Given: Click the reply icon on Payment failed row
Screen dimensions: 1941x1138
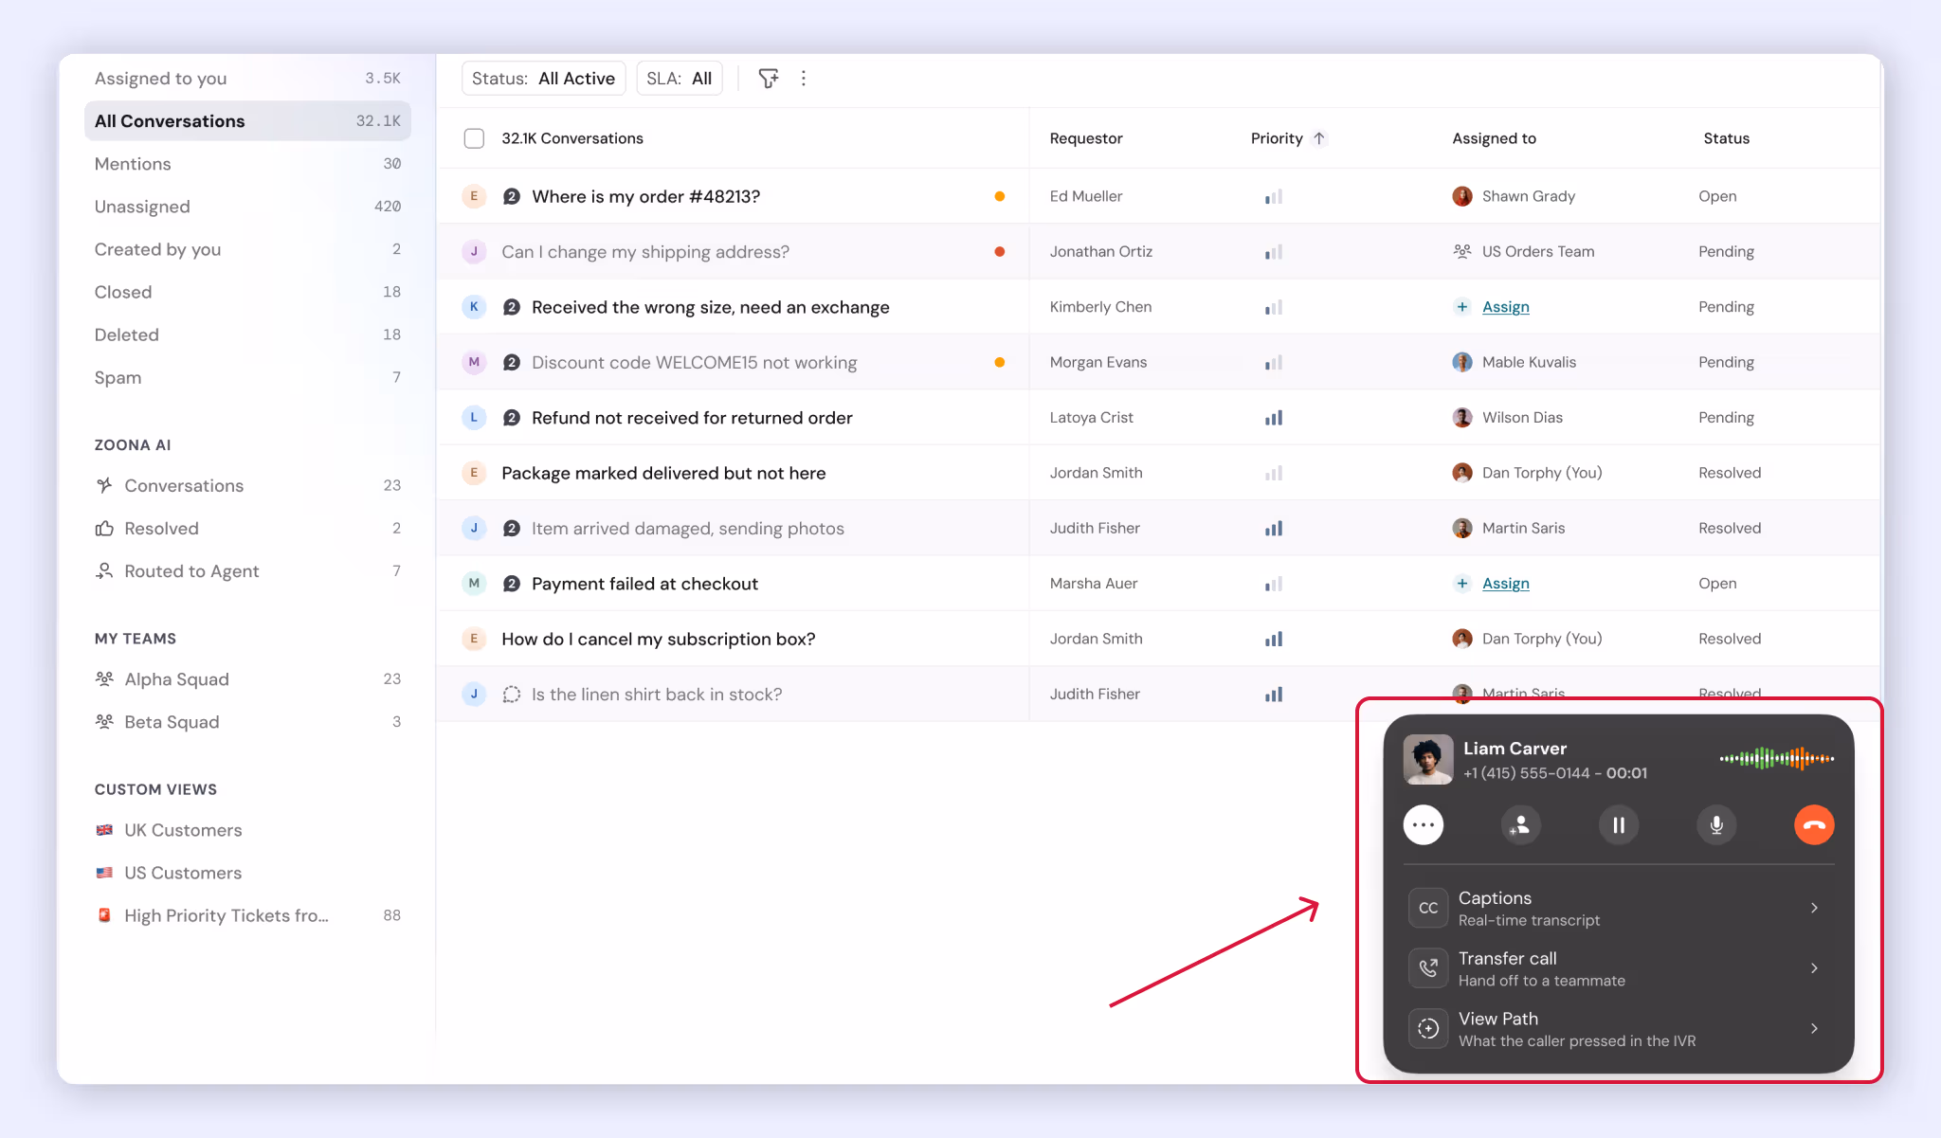Looking at the screenshot, I should (x=512, y=584).
